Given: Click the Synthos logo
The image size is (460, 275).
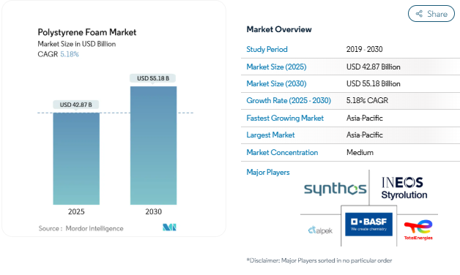Looking at the screenshot, I should 335,189.
